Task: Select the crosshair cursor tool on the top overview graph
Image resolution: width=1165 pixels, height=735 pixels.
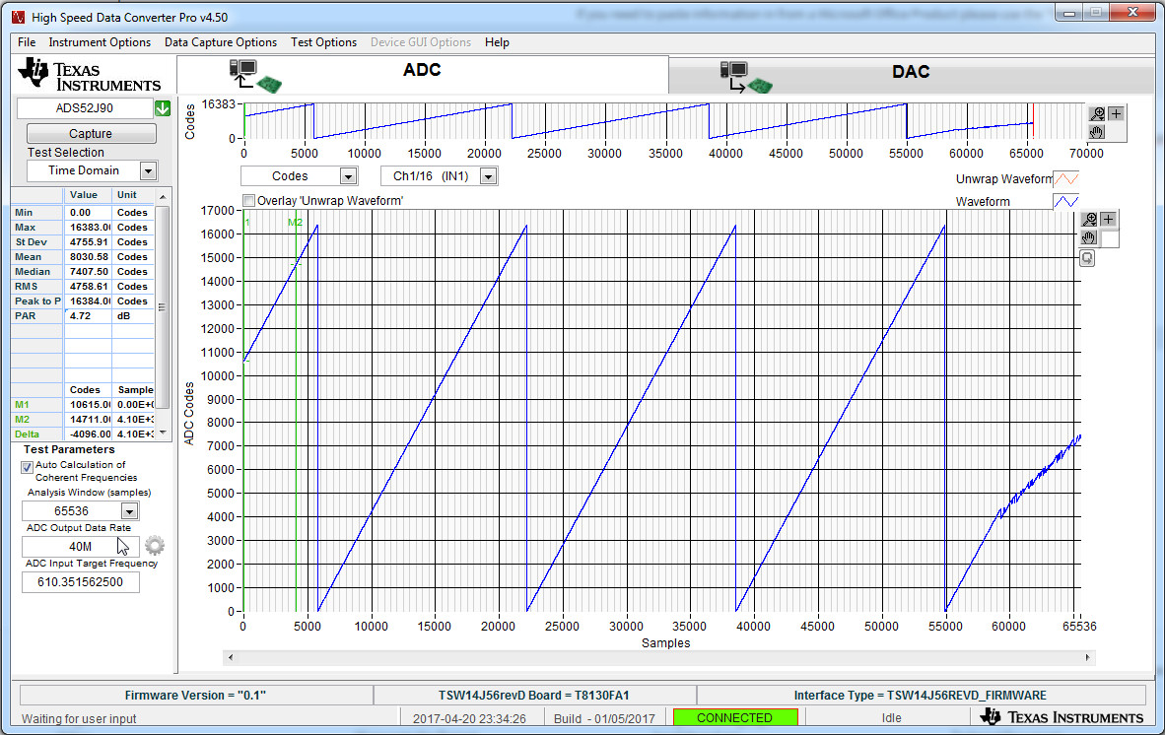Action: point(1115,113)
